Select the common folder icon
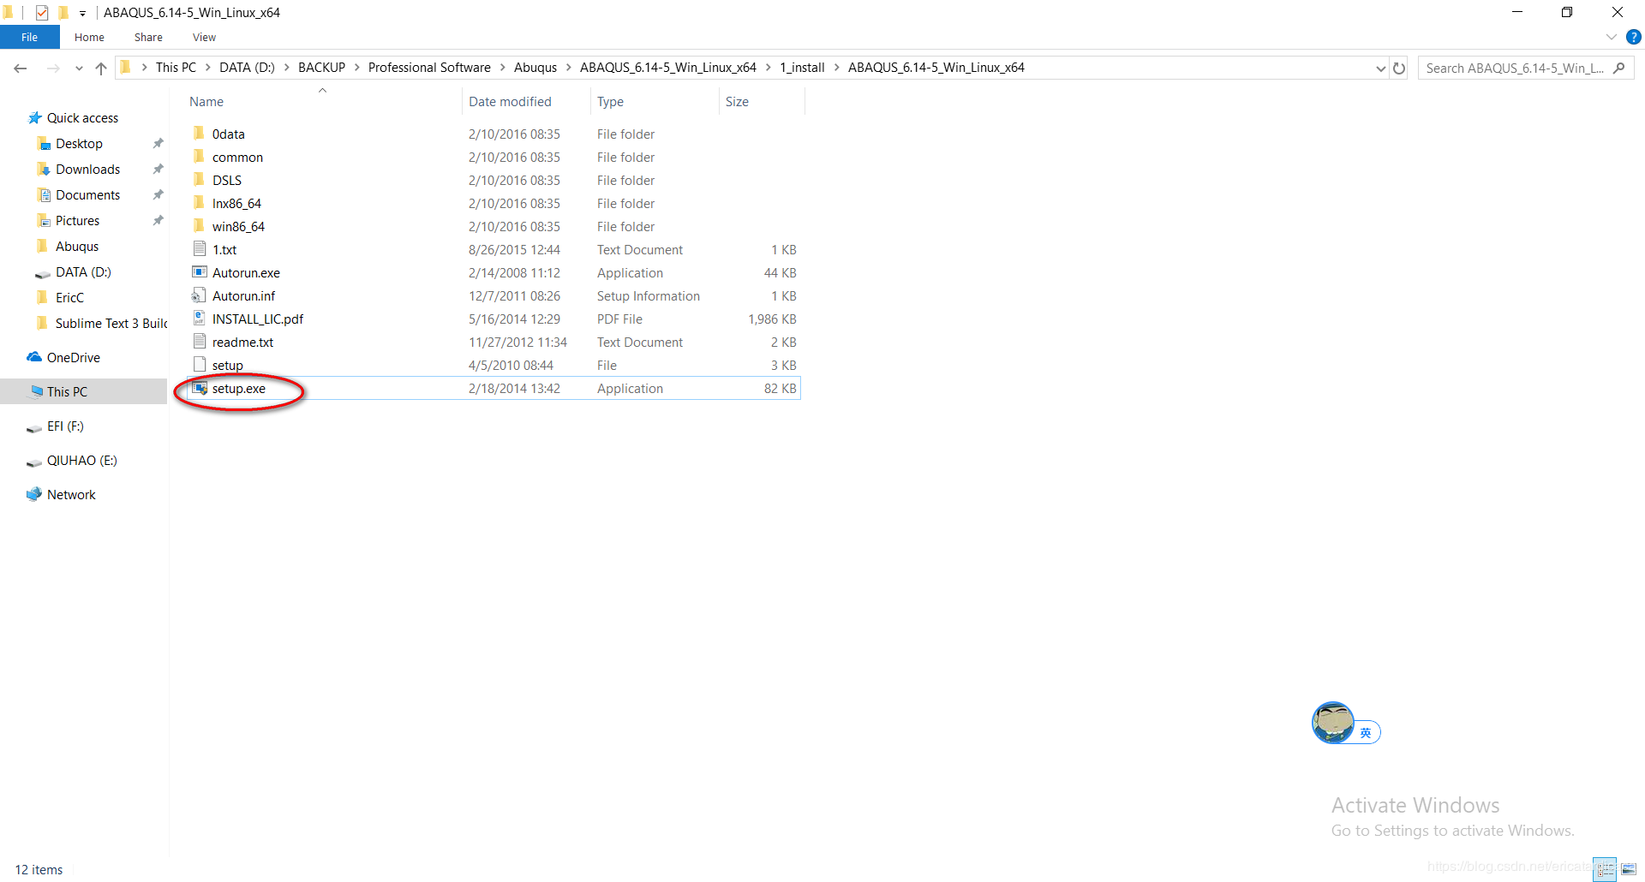Viewport: 1645px width, 882px height. [x=199, y=157]
